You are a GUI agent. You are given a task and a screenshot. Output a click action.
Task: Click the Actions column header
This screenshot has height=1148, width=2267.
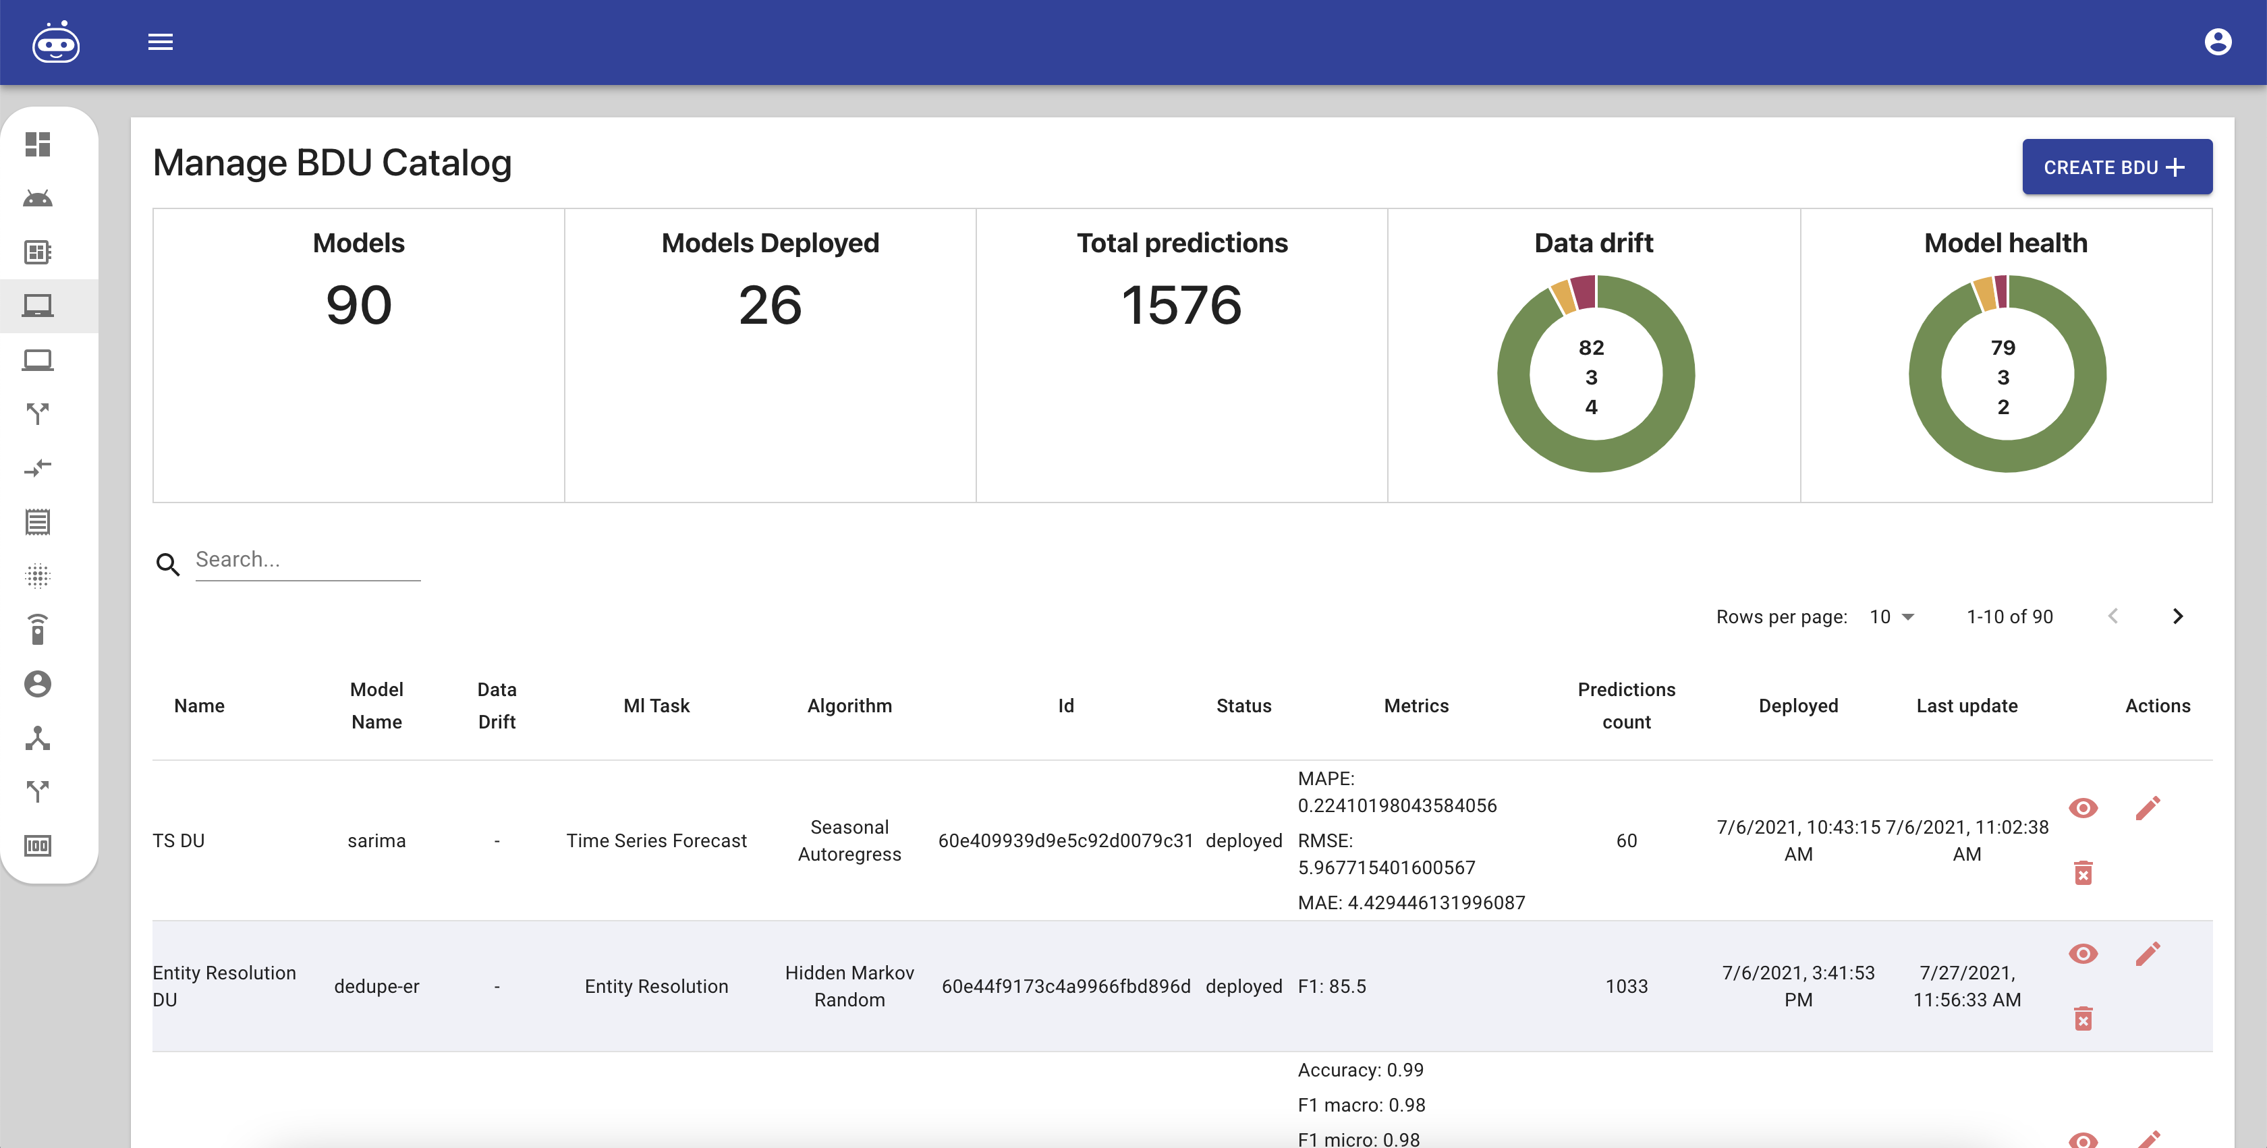2157,706
